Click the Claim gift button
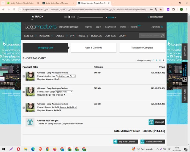The width and height of the screenshot is (190, 152). coord(157,122)
